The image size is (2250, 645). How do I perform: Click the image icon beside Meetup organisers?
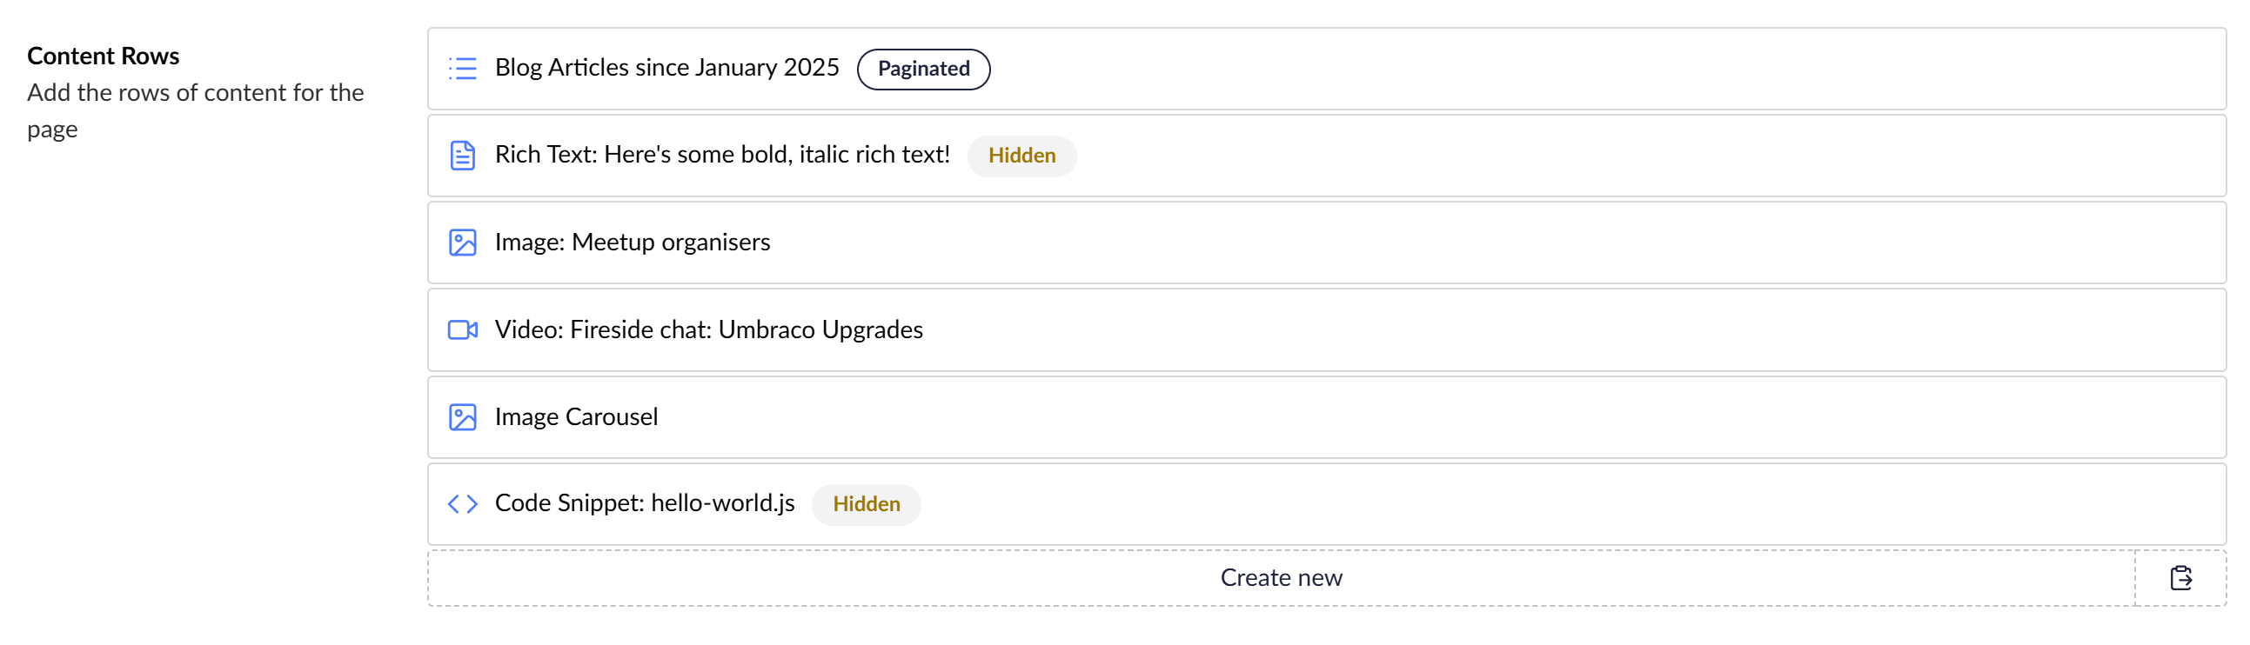pos(462,243)
